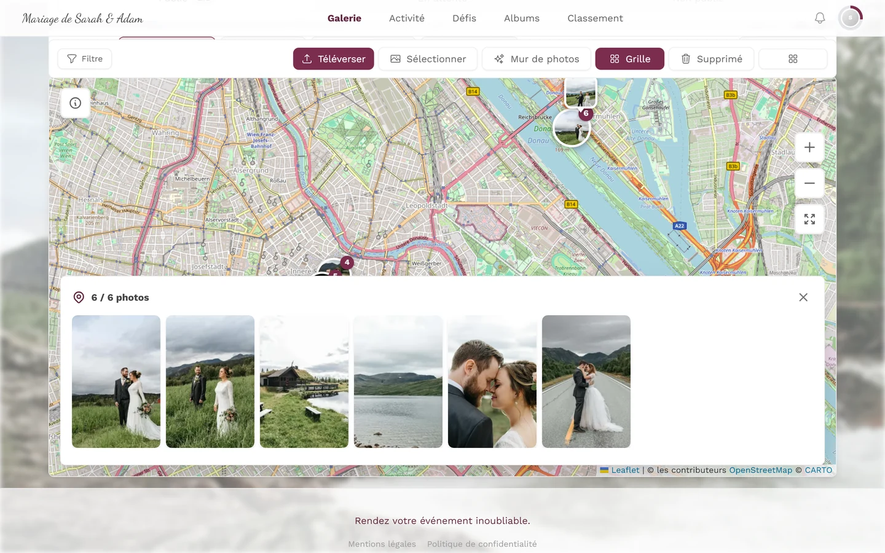Open the CARTO link
The height and width of the screenshot is (553, 885).
pyautogui.click(x=819, y=470)
